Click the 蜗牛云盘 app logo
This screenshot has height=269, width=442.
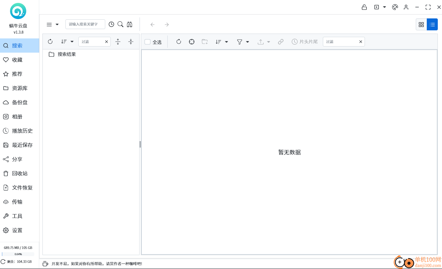pyautogui.click(x=18, y=11)
